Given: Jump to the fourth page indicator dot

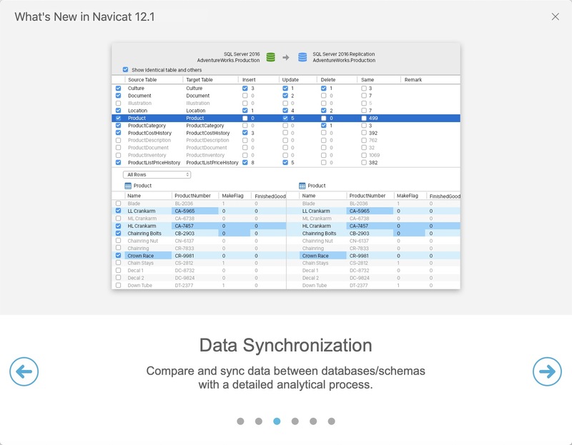Looking at the screenshot, I should 295,421.
